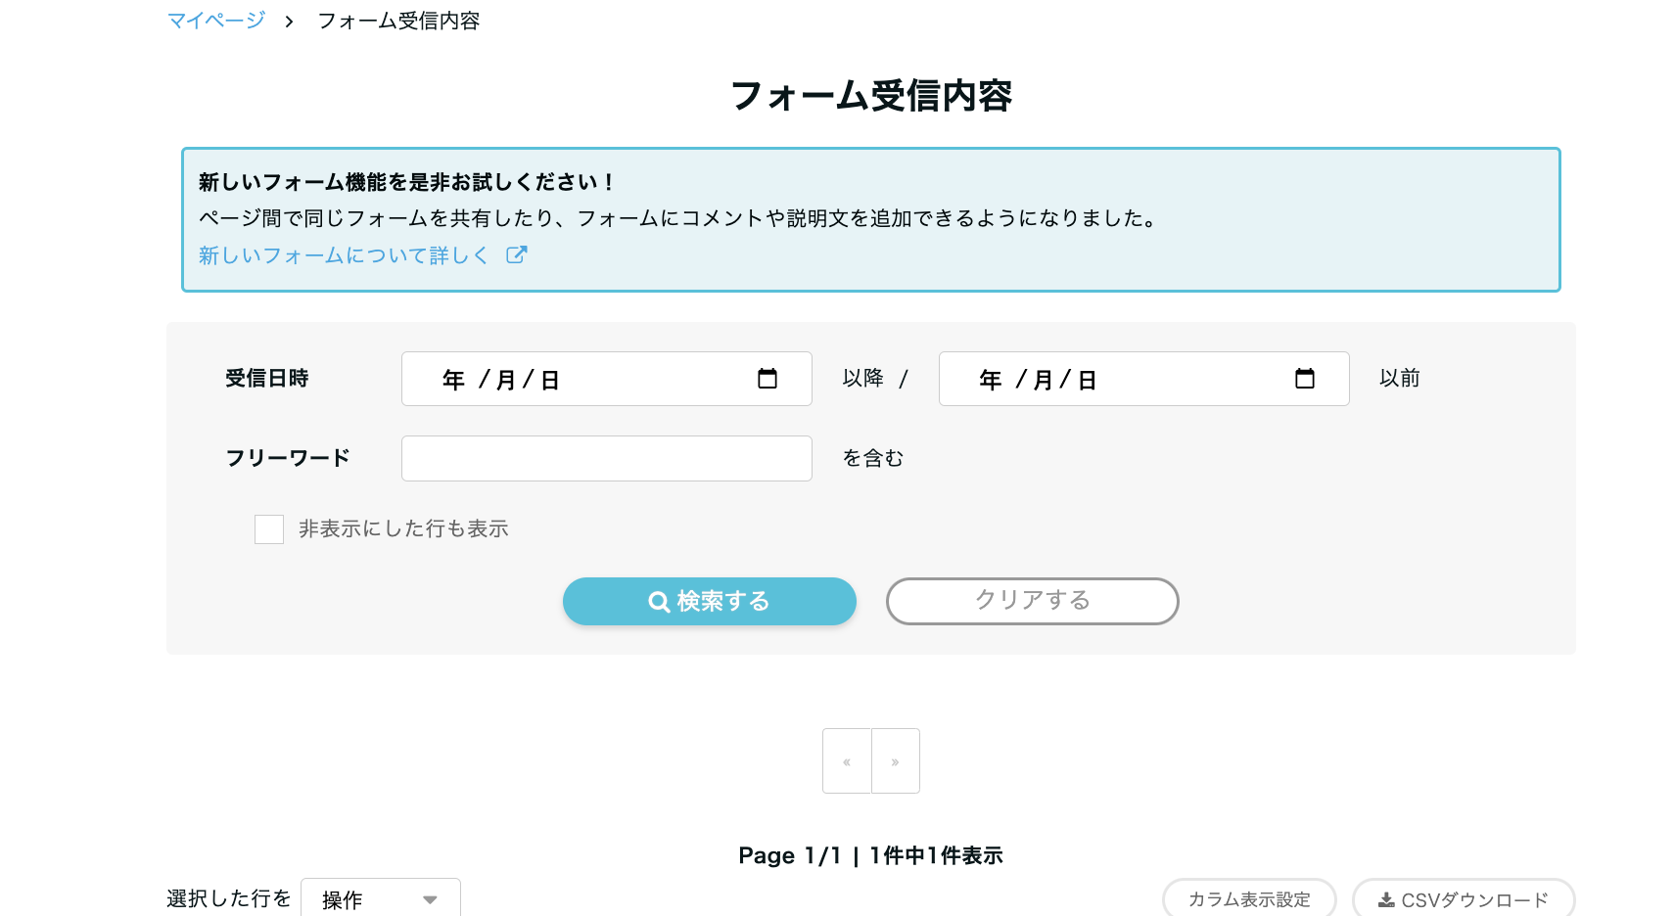Viewport: 1674px width, 916px height.
Task: Go to the previous page with «
Action: (847, 761)
